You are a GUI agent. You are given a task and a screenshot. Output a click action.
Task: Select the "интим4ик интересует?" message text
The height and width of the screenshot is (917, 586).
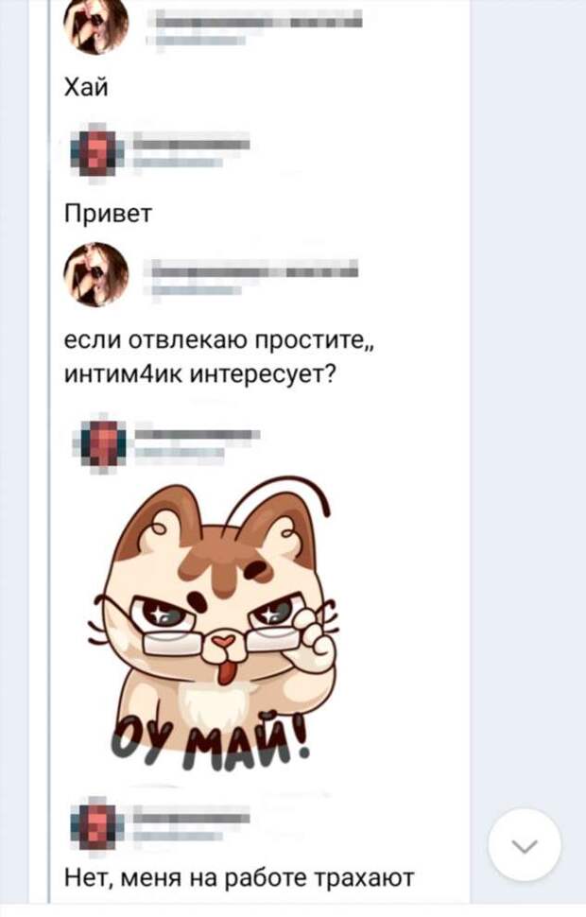(200, 373)
